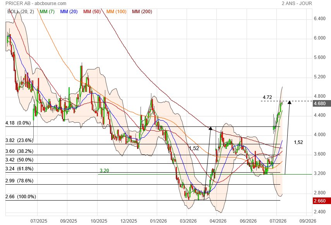Select the MM (200) moving average legend
This screenshot has width=331, height=225.
pos(142,11)
